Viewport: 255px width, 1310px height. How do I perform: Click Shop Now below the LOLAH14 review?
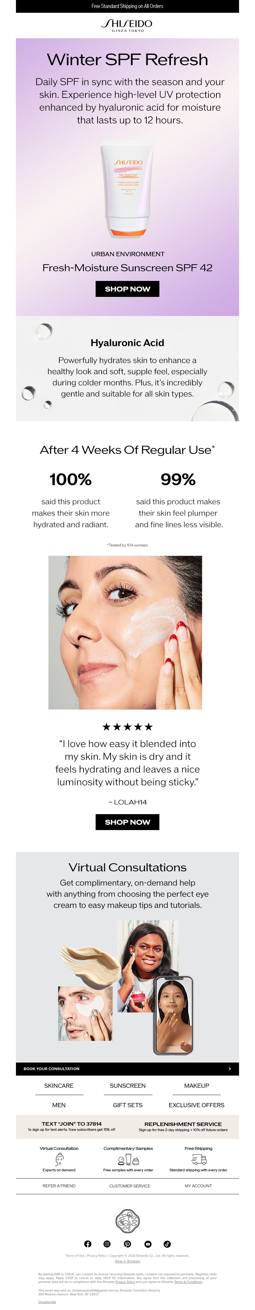[127, 822]
